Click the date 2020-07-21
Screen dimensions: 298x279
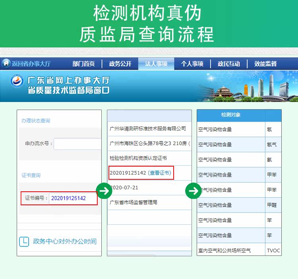124,188
